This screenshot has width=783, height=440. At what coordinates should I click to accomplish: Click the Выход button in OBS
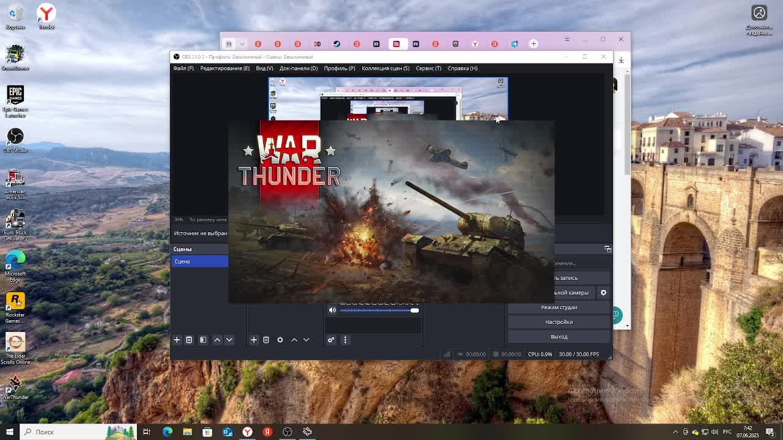tap(559, 337)
